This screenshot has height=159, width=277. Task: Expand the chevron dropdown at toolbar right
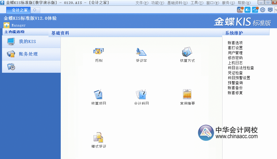pos(276,9)
